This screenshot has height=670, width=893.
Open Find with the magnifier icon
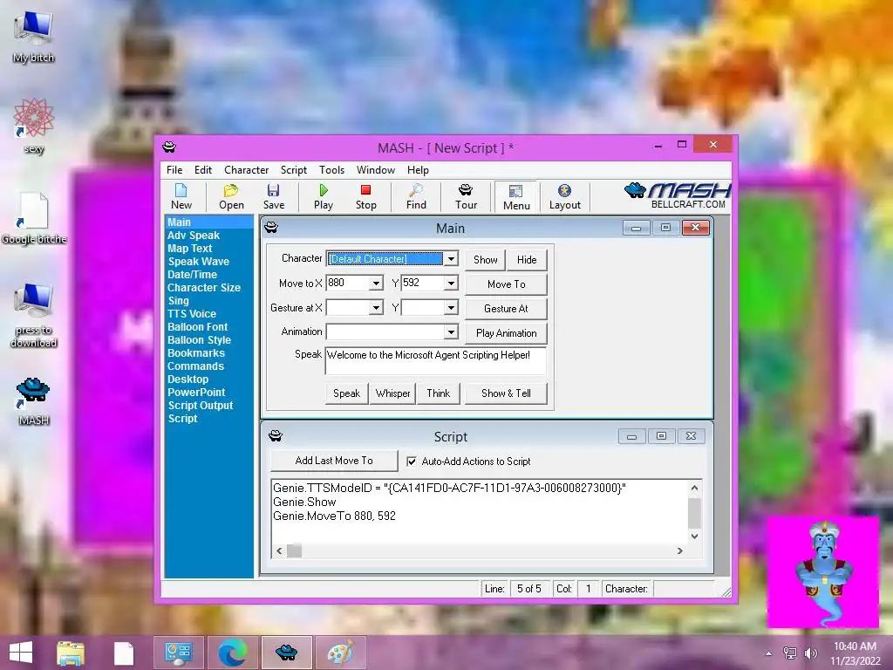click(416, 196)
